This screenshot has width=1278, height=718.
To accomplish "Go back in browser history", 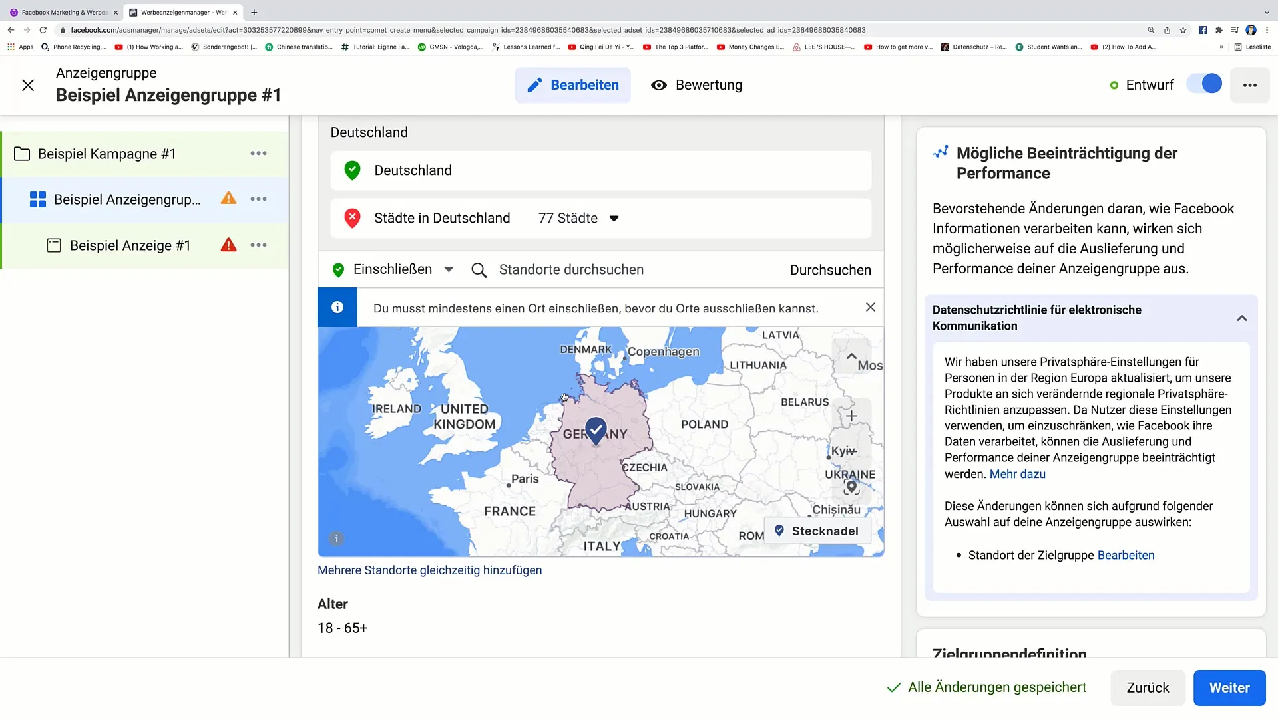I will click(x=11, y=30).
